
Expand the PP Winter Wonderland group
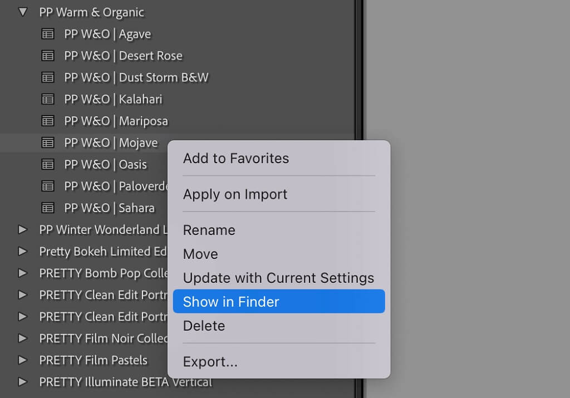pyautogui.click(x=22, y=229)
